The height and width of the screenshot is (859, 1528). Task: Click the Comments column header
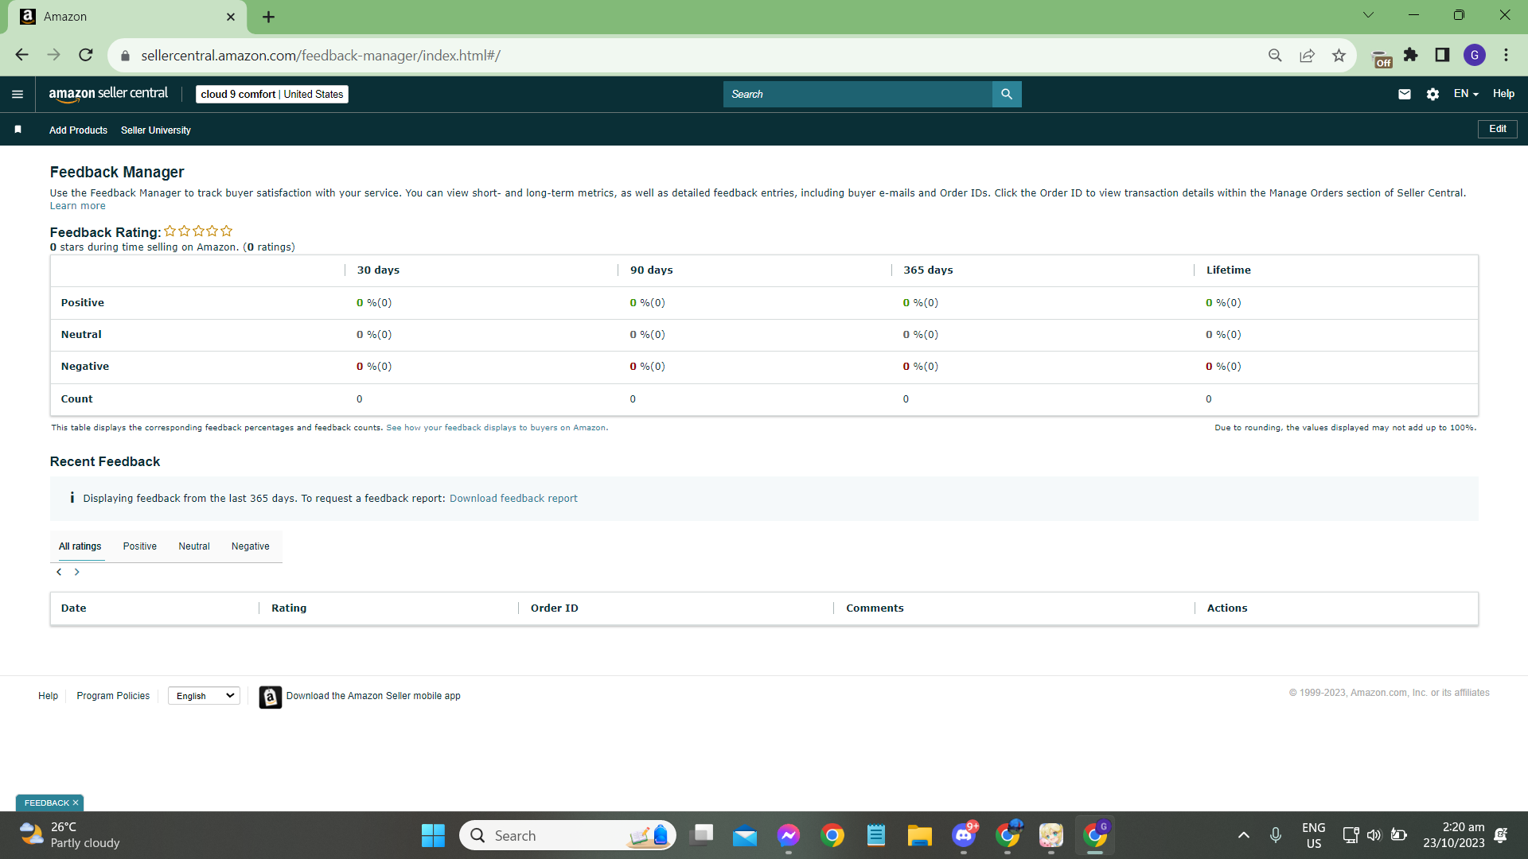(875, 608)
